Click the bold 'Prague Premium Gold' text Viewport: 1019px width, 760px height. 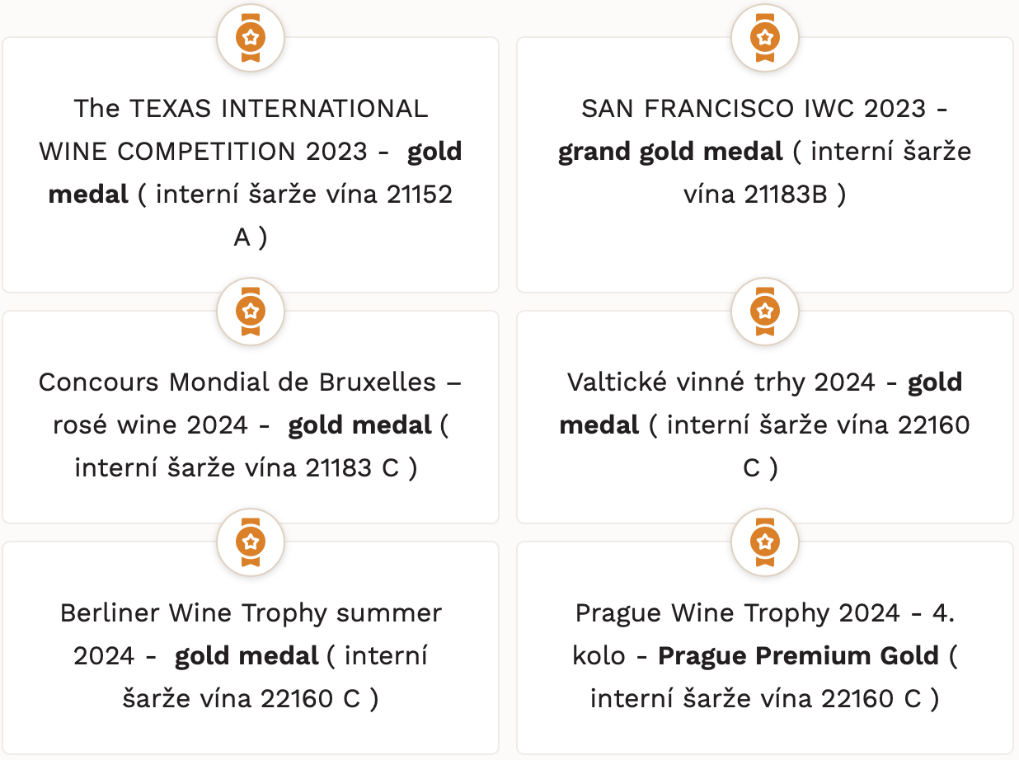[798, 656]
